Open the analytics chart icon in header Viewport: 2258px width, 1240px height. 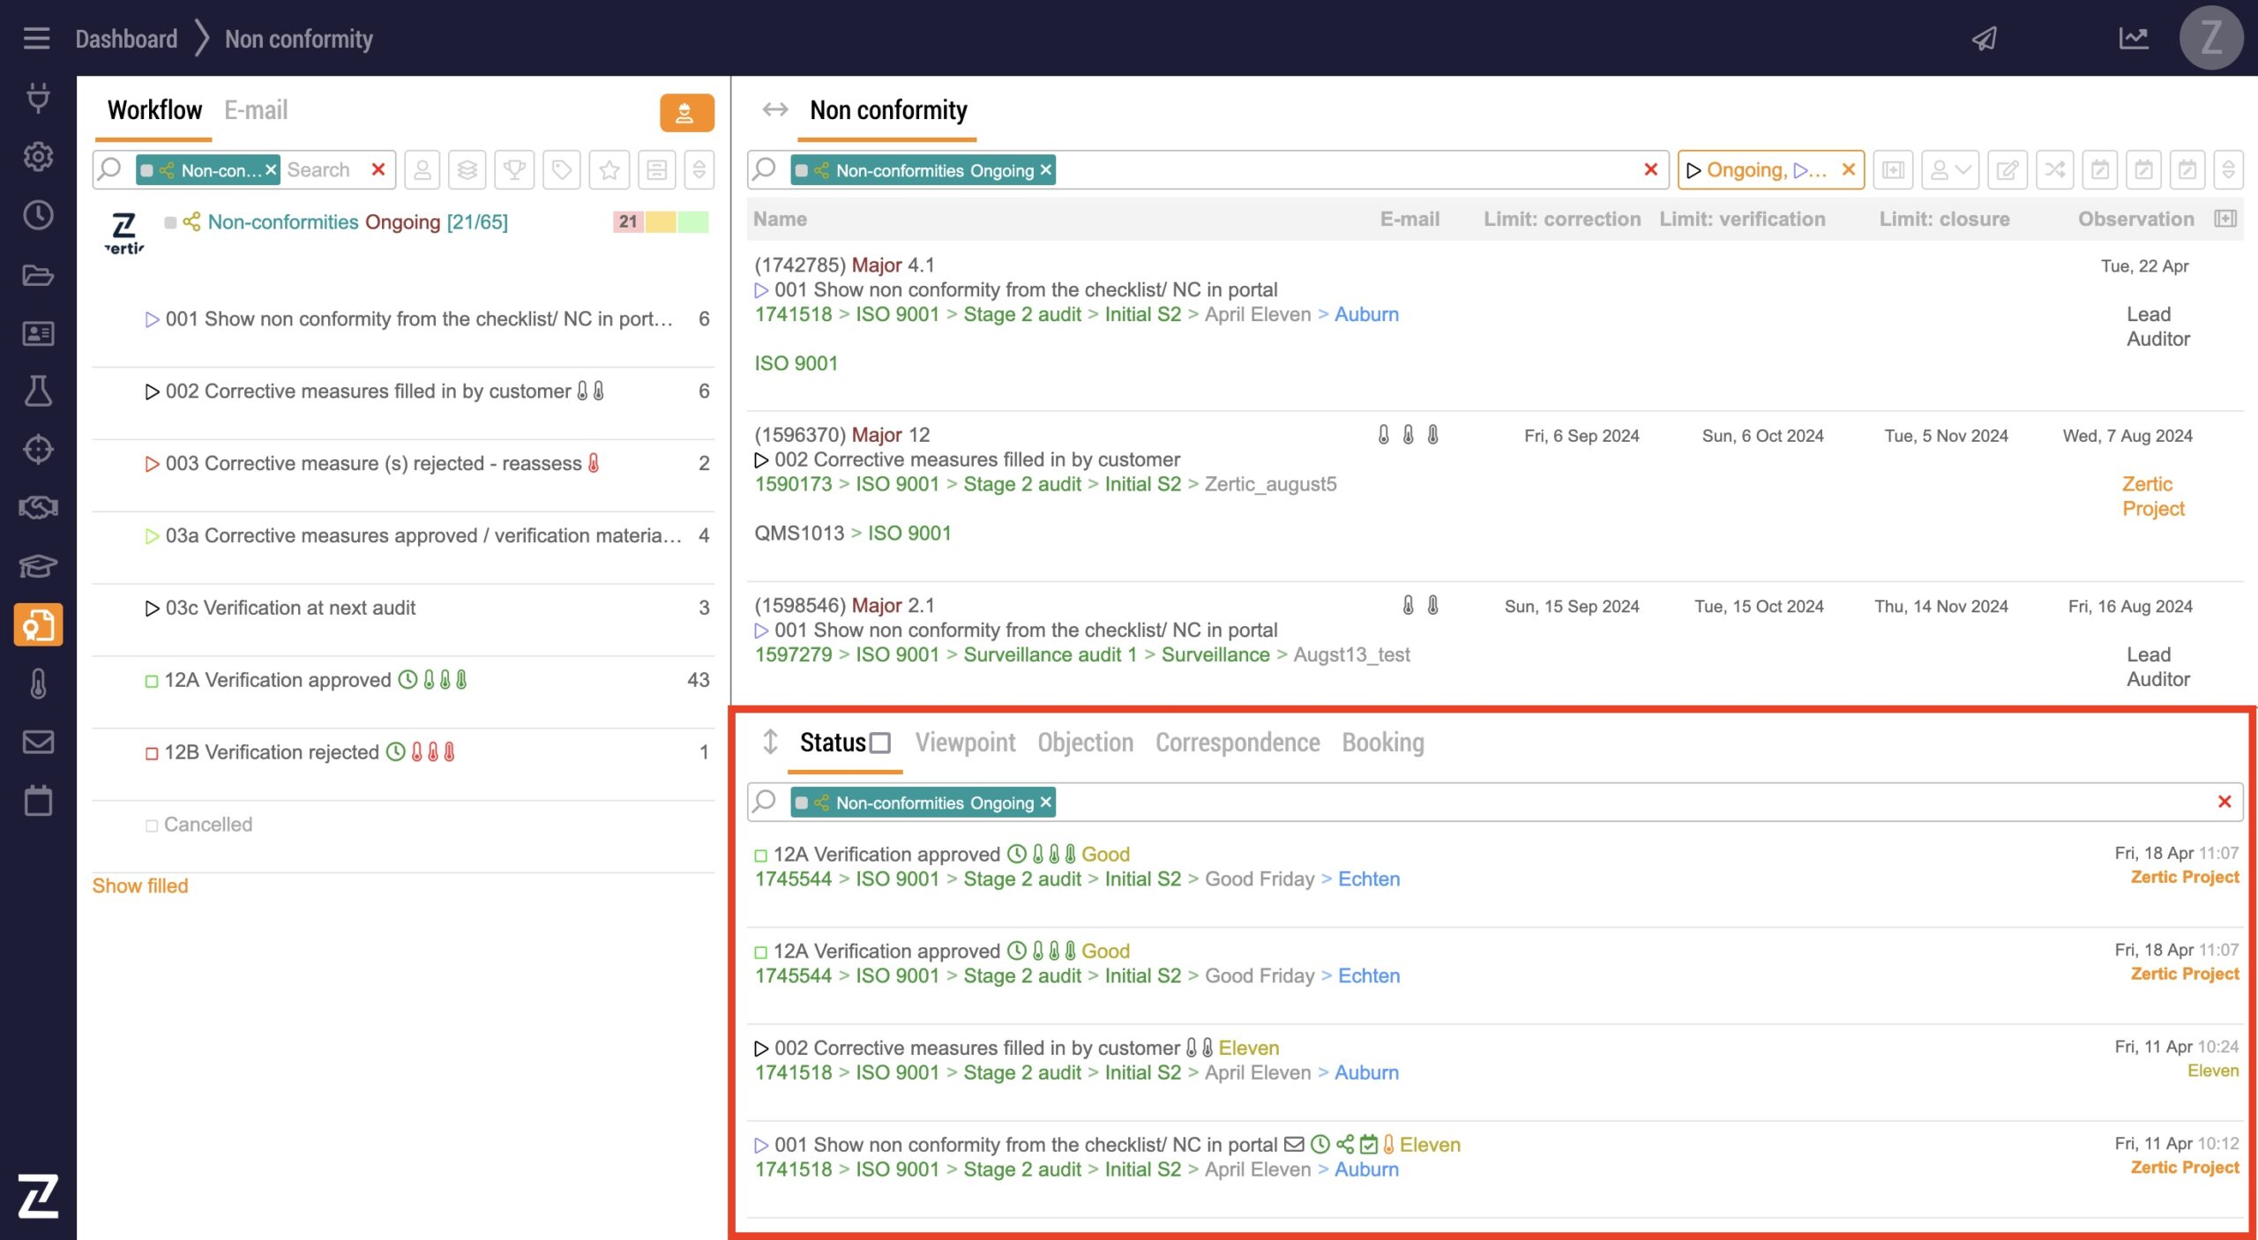2133,39
